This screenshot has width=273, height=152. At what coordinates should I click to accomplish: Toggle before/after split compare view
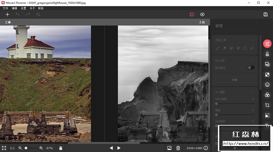(192, 15)
